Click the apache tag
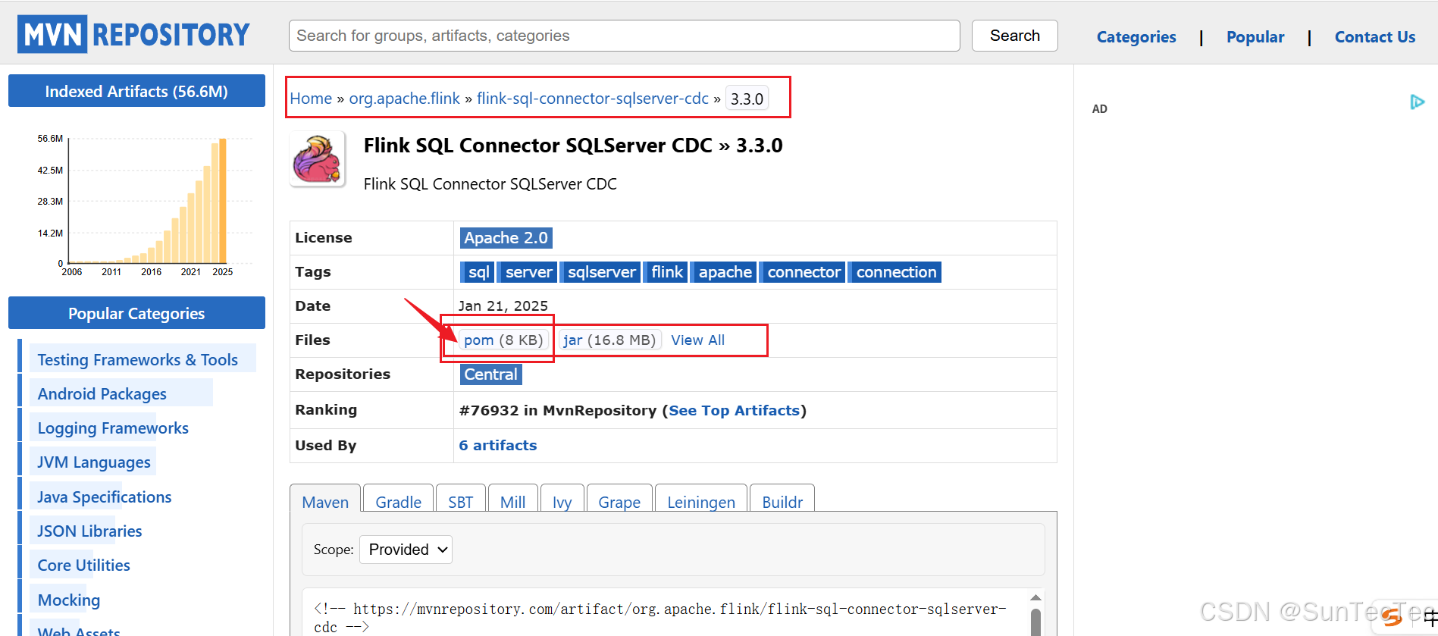The width and height of the screenshot is (1438, 636). [725, 272]
